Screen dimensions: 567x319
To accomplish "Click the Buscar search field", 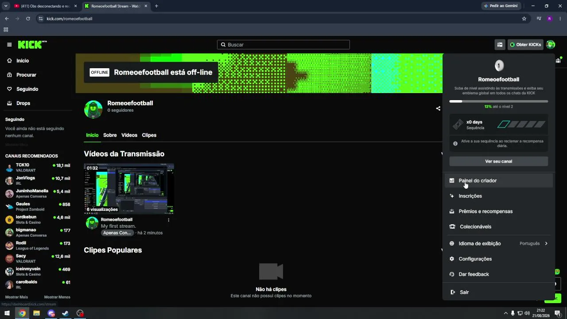I will (x=283, y=45).
